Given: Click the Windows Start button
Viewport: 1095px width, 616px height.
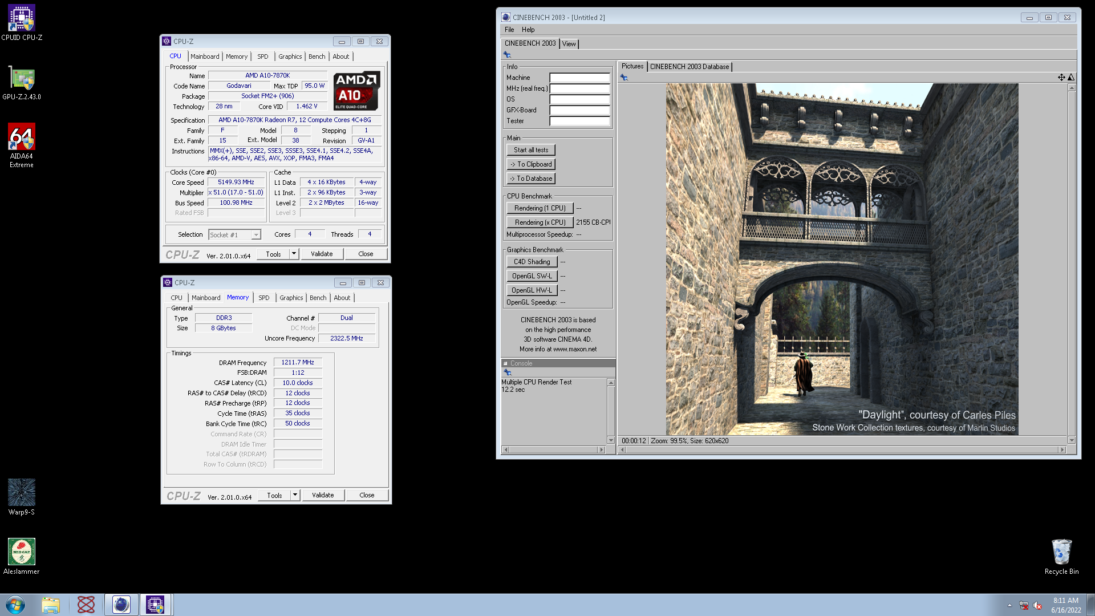Looking at the screenshot, I should 15,605.
